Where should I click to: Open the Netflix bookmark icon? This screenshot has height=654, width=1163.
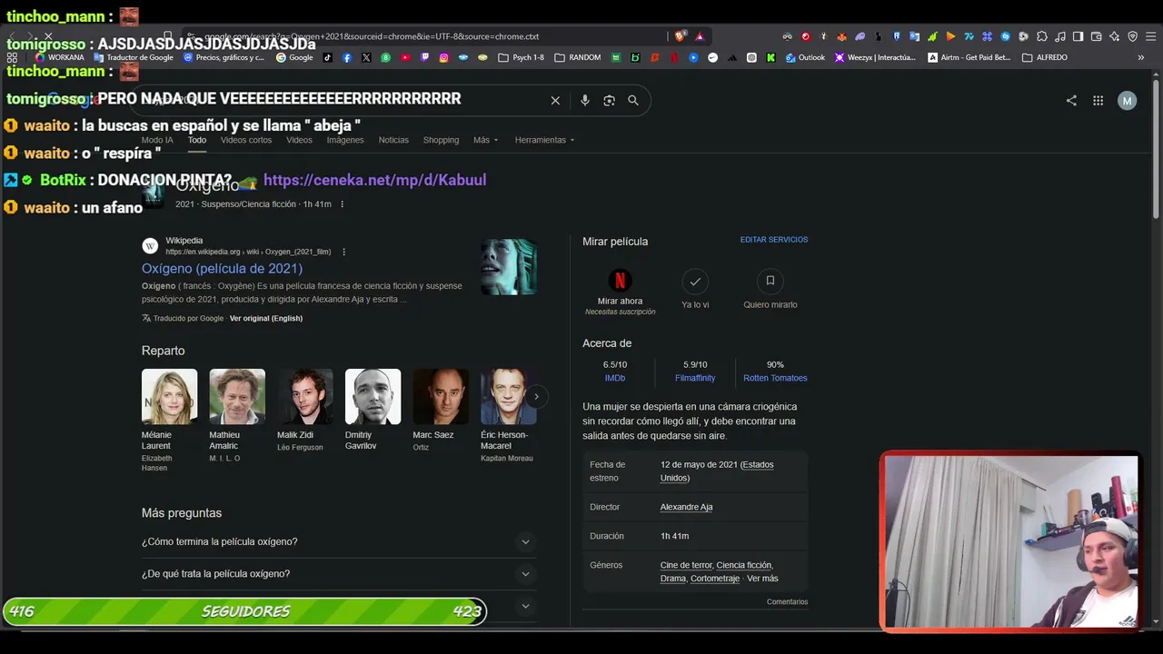(x=673, y=57)
